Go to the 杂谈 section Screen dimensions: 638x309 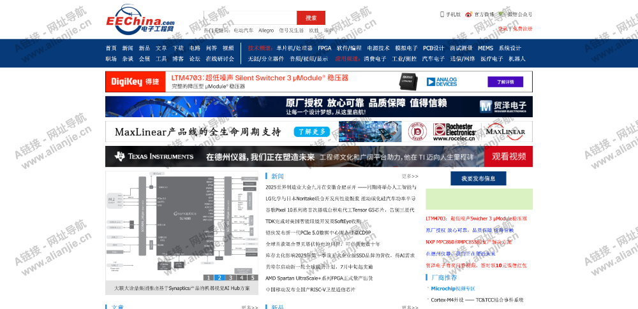(128, 59)
